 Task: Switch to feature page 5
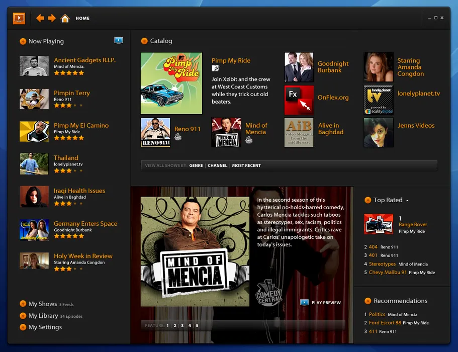tap(197, 325)
